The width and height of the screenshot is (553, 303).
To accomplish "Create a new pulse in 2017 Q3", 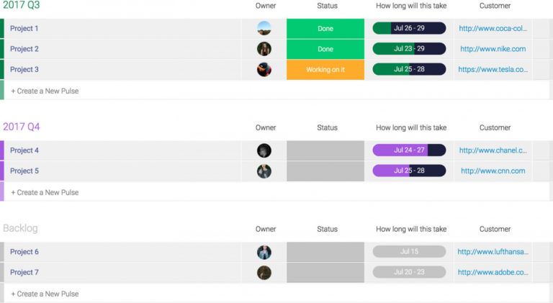I will coord(45,91).
